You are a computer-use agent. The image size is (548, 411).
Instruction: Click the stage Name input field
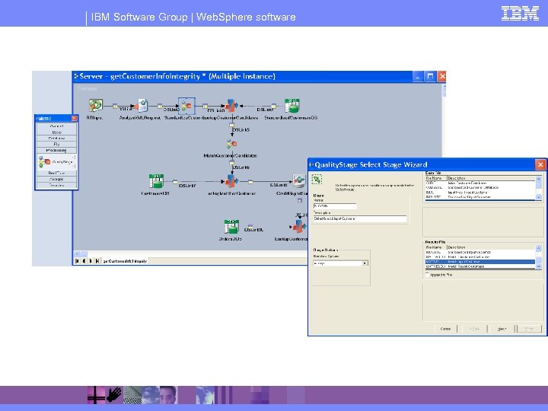[x=335, y=206]
